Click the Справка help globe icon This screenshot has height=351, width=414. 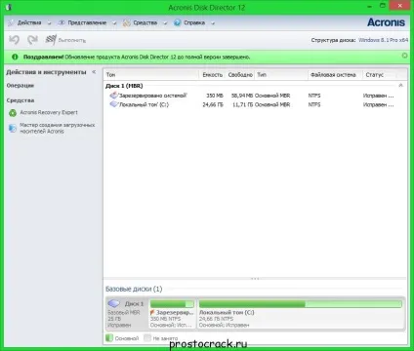pyautogui.click(x=178, y=22)
